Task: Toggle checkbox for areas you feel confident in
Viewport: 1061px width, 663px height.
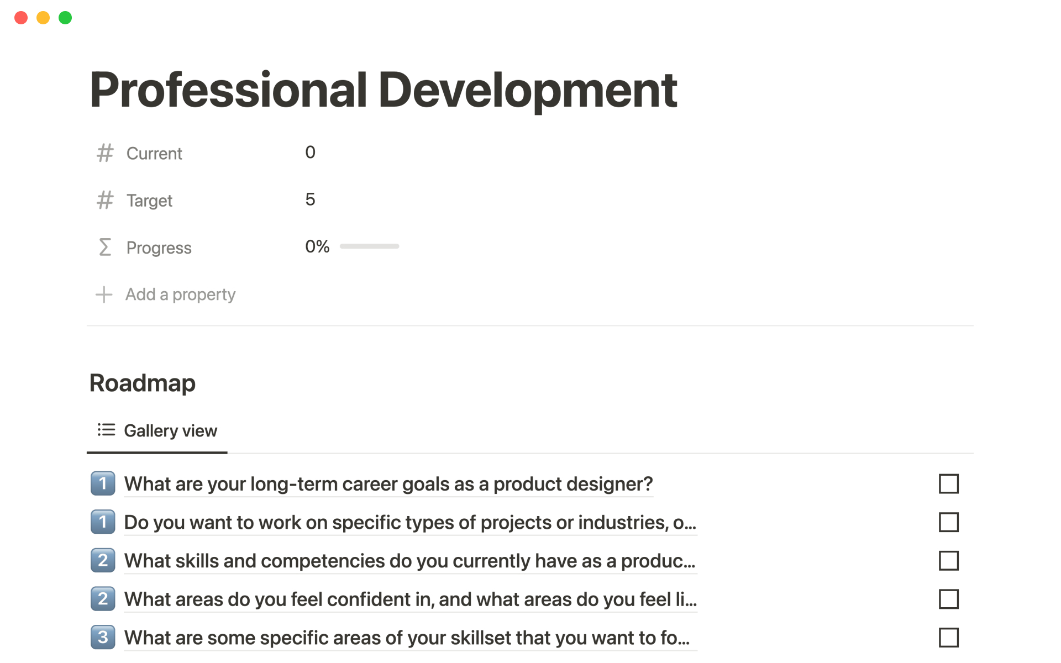Action: 948,599
